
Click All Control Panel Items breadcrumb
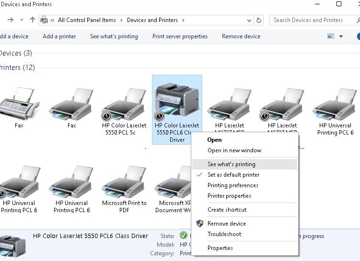pyautogui.click(x=87, y=20)
